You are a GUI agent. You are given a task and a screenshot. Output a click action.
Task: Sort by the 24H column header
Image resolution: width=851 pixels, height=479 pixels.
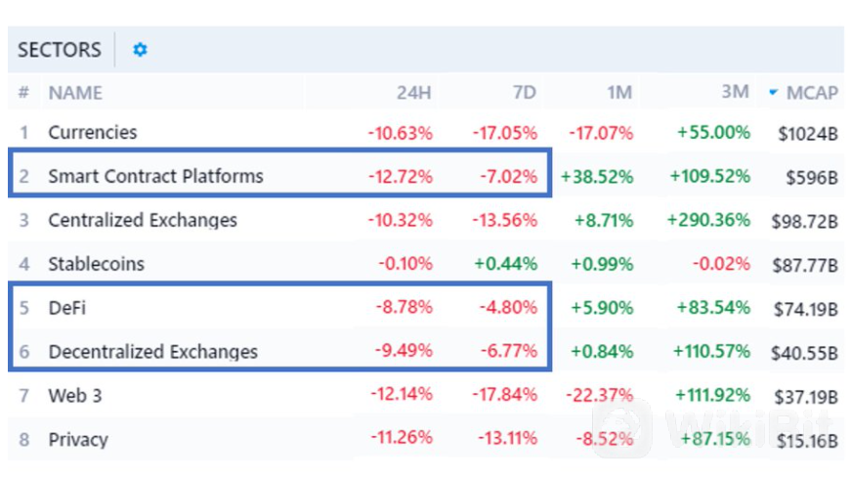[414, 93]
